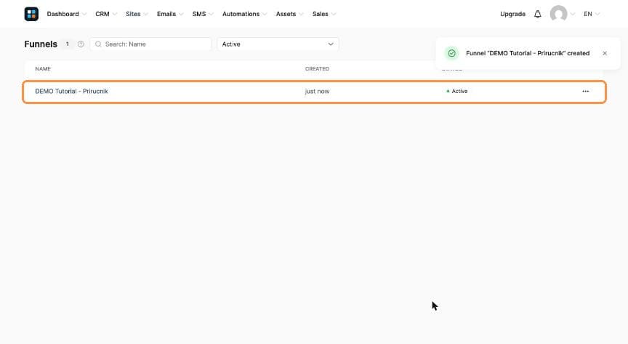628x344 pixels.
Task: Click the green success check icon
Action: click(x=452, y=53)
